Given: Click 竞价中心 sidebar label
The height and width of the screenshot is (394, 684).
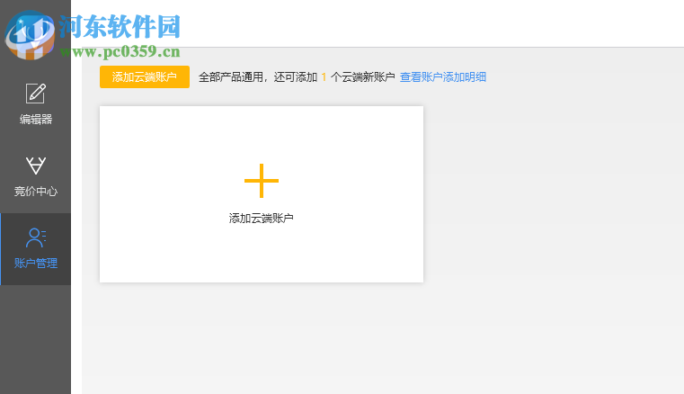Looking at the screenshot, I should point(36,192).
